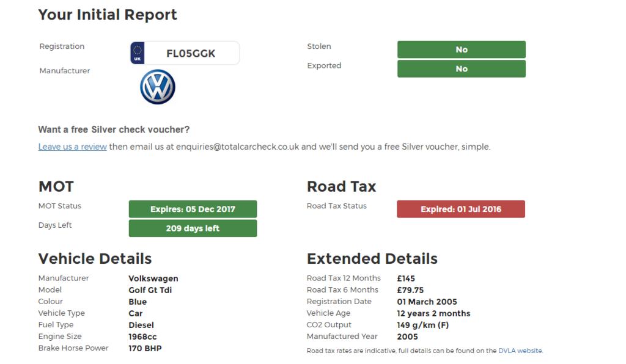Click the 'Road Tax 6 Months' label
This screenshot has height=364, width=626.
pyautogui.click(x=342, y=289)
